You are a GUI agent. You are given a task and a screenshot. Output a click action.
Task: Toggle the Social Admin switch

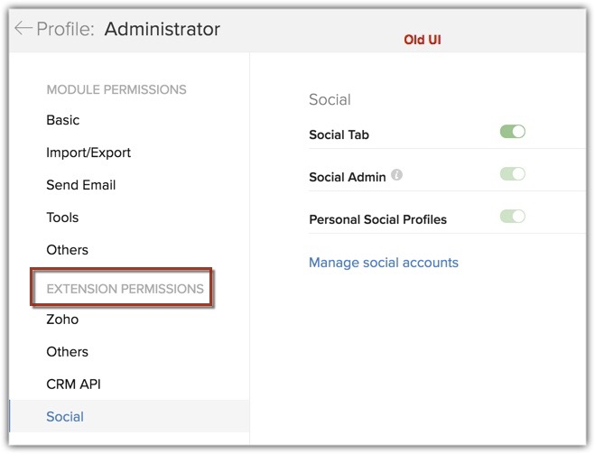(513, 174)
